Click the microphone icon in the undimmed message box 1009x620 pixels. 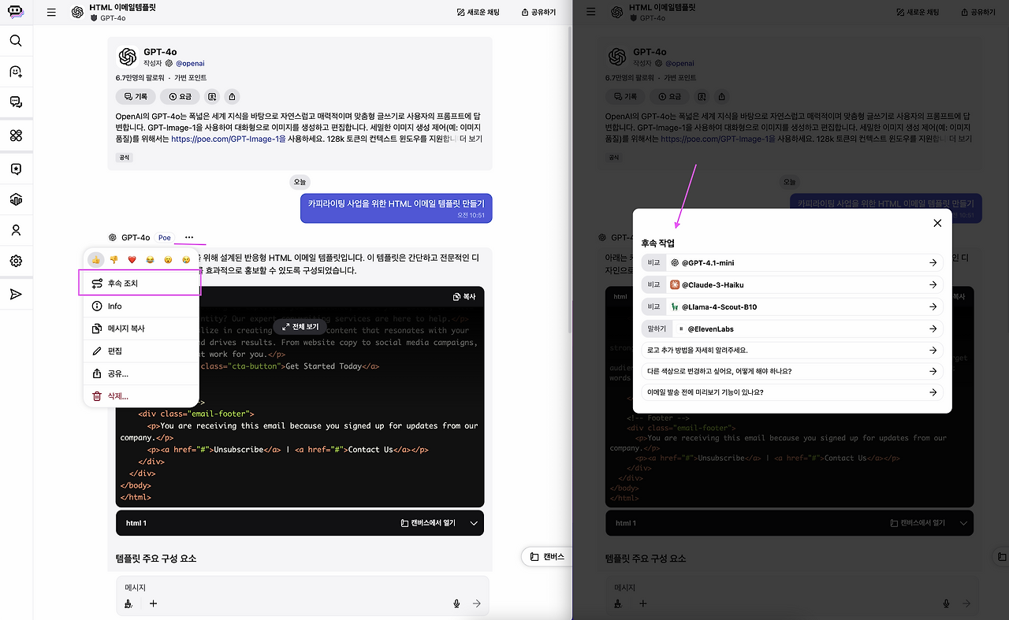pyautogui.click(x=456, y=603)
